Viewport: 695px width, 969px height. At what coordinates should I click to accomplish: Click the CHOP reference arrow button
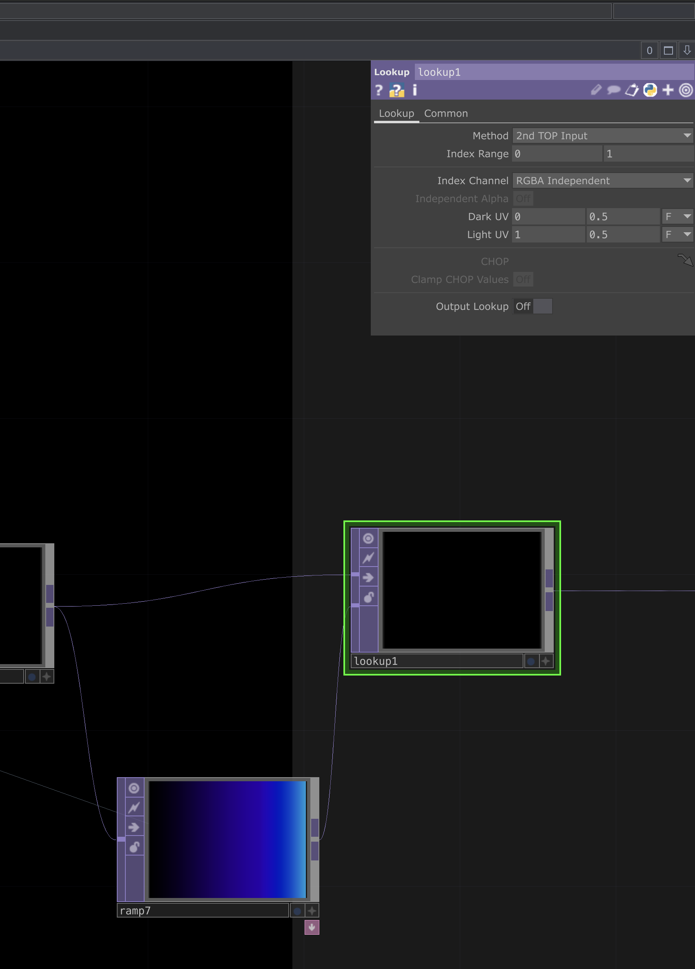point(685,260)
